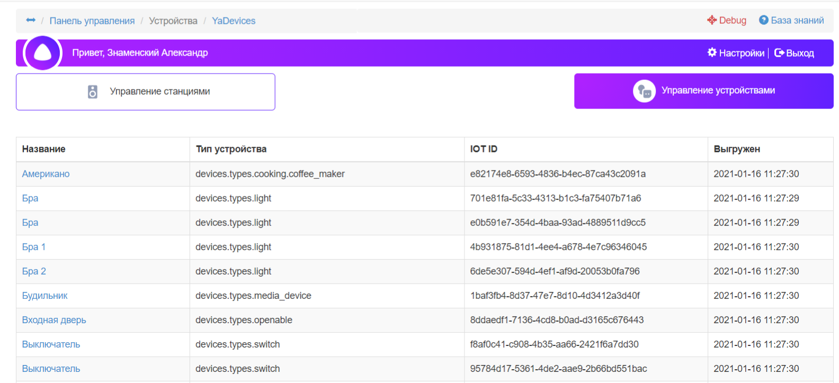This screenshot has height=383, width=839.
Task: Open the Бра 2 device
Action: click(34, 271)
